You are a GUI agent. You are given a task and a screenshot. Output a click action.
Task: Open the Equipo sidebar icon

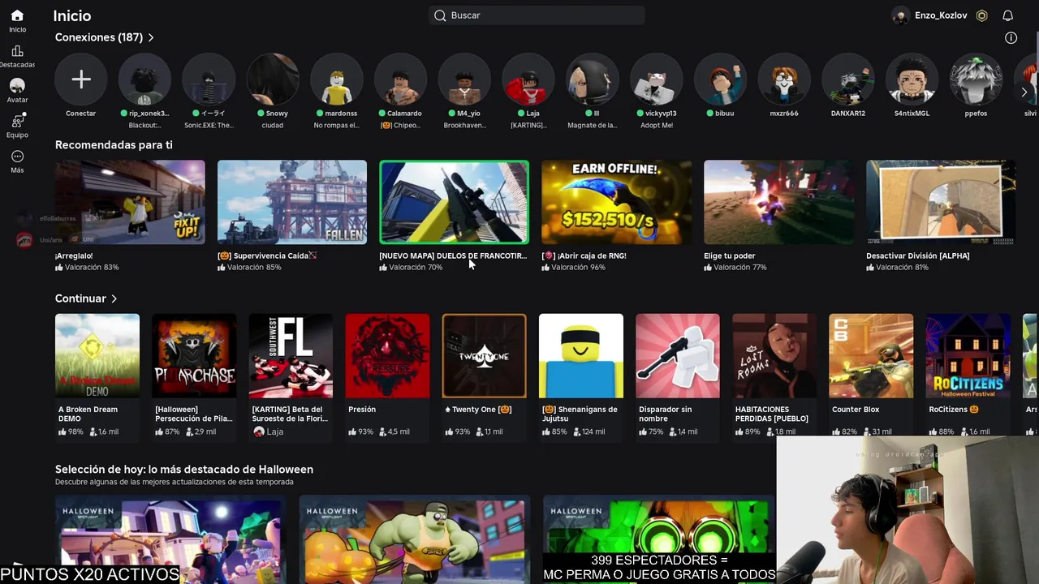click(x=17, y=121)
